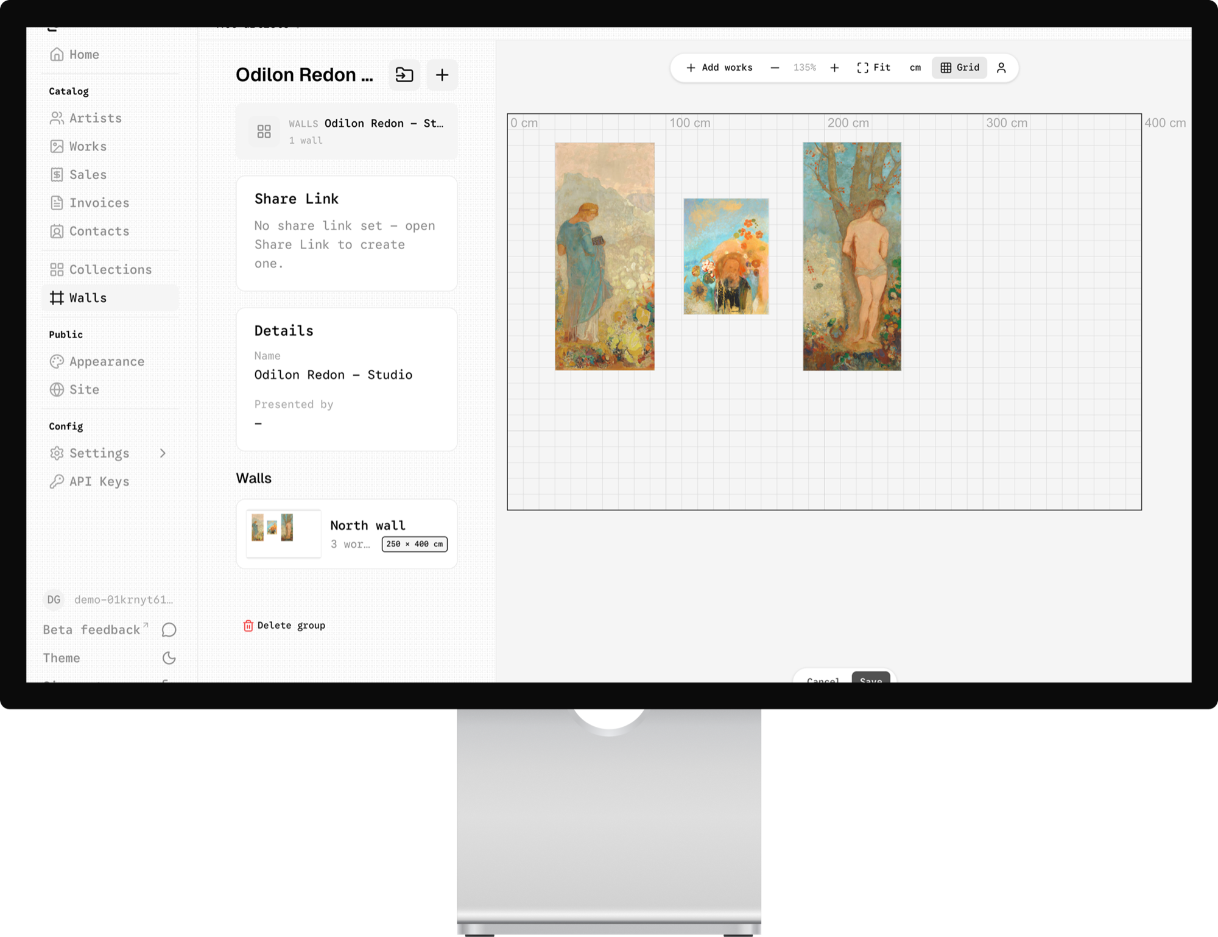The width and height of the screenshot is (1218, 937).
Task: Open the Works catalog page
Action: tap(110, 146)
